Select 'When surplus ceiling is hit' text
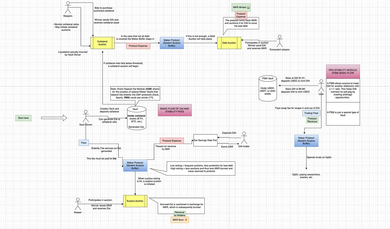390x229 pixels. 149,181
